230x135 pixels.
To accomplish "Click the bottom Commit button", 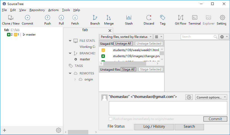I will pyautogui.click(x=215, y=119).
